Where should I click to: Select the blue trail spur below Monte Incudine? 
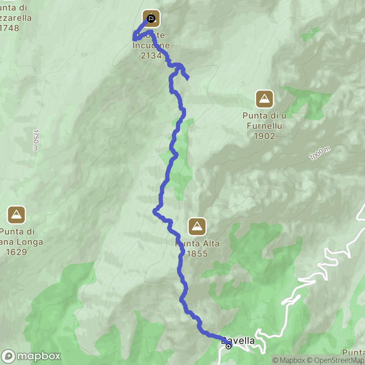pyautogui.click(x=184, y=73)
